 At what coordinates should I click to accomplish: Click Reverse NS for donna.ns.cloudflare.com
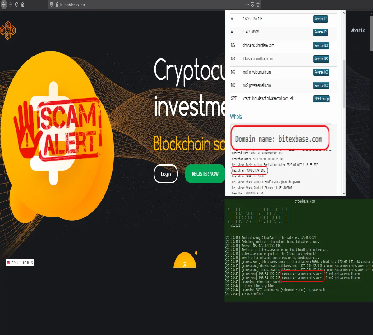coord(321,46)
